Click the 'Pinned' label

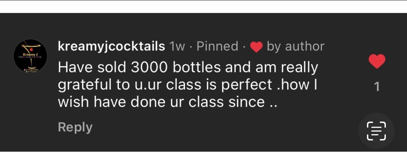pos(217,46)
